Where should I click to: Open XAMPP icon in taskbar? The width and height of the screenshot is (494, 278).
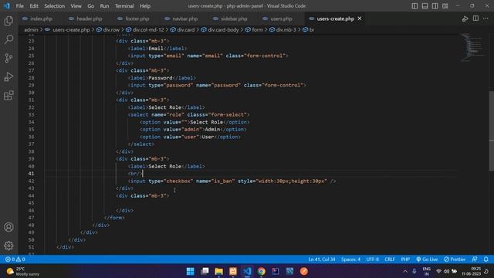point(233,271)
